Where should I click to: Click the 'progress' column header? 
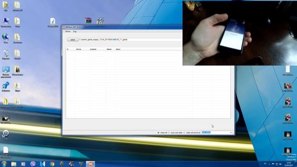[93, 49]
